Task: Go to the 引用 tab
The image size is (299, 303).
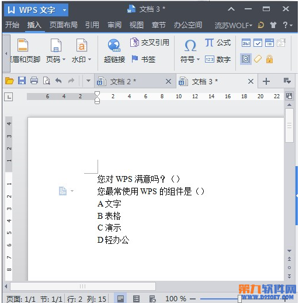Action: [92, 25]
